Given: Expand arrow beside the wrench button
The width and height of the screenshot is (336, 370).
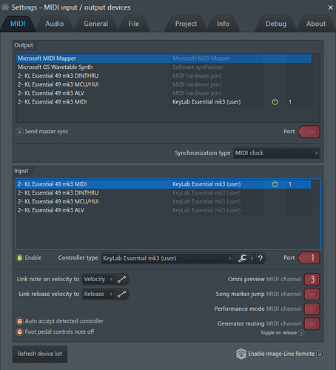Looking at the screenshot, I should [252, 258].
